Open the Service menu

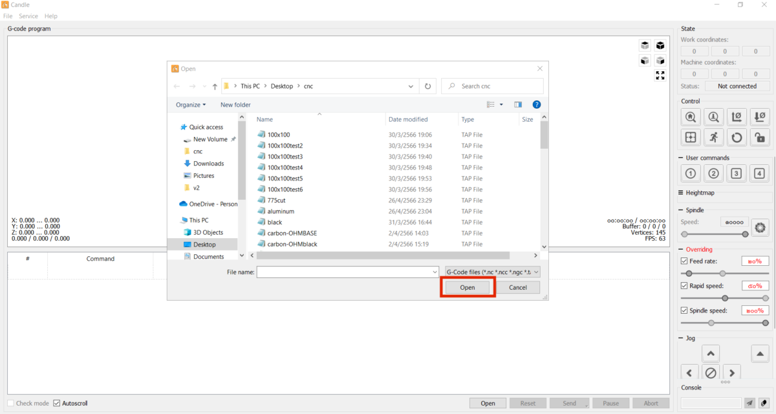click(28, 16)
